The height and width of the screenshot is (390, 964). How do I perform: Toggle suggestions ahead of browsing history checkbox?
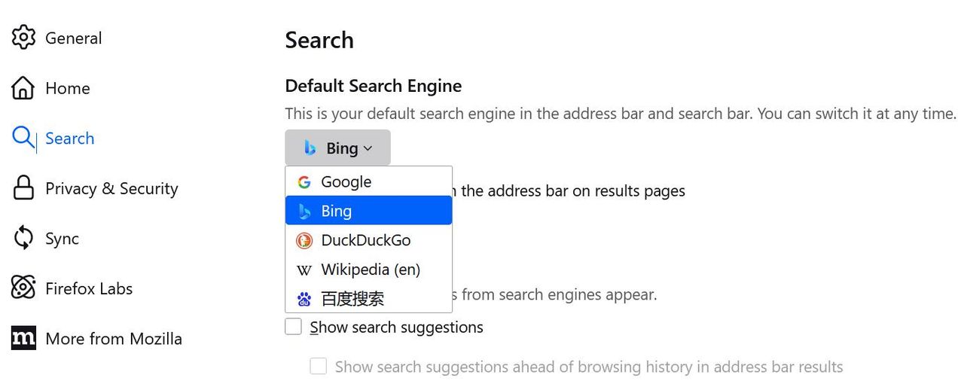(319, 367)
